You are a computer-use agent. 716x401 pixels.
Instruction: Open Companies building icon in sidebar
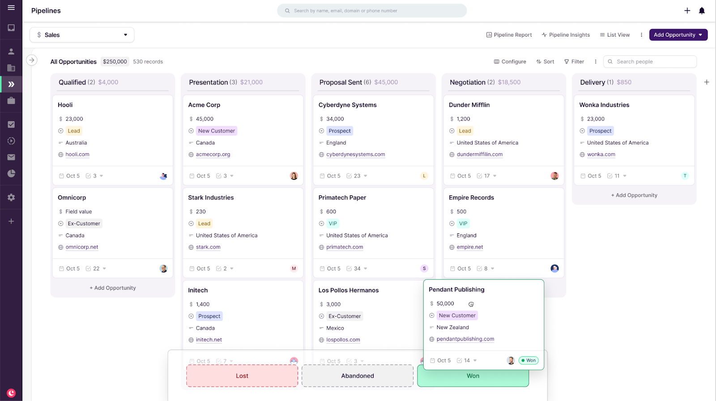click(11, 68)
